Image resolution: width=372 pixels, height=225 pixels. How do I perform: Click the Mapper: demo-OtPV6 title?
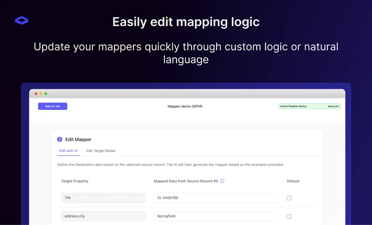click(185, 107)
